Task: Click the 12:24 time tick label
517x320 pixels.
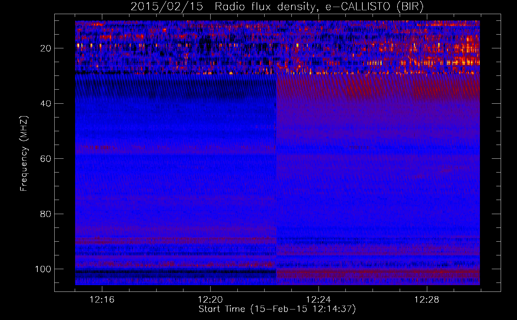Action: pyautogui.click(x=319, y=300)
